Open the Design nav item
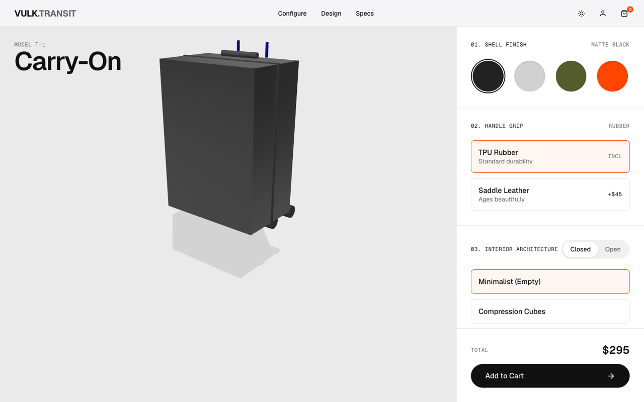The image size is (644, 402). (x=331, y=14)
